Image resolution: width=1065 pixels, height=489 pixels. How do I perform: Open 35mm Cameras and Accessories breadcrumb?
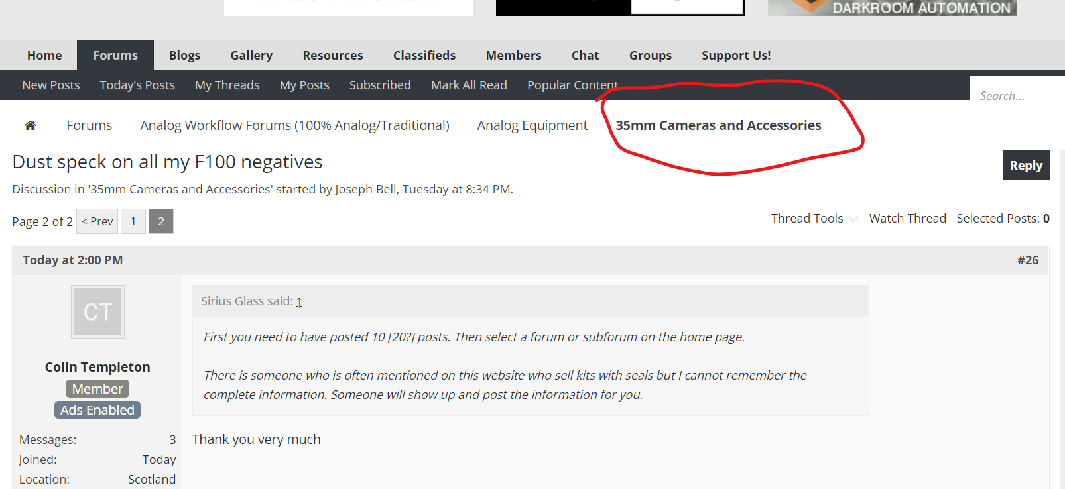718,125
